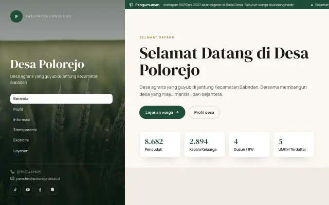The height and width of the screenshot is (205, 329).
Task: Open the YouTube channel icon
Action: click(x=28, y=190)
